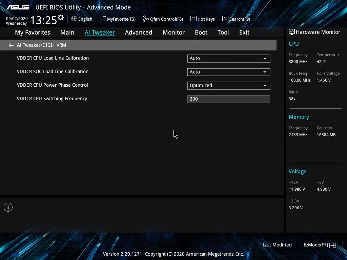Click the Memory capacity 16384 MB value

coord(326,135)
